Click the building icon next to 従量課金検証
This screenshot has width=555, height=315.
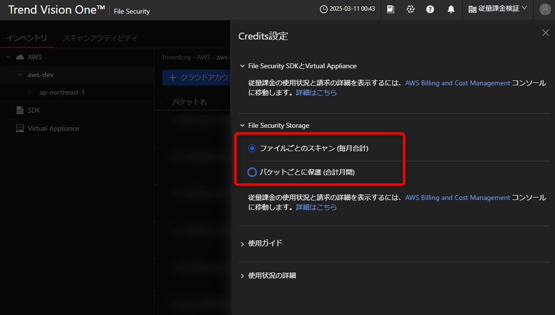click(x=472, y=9)
